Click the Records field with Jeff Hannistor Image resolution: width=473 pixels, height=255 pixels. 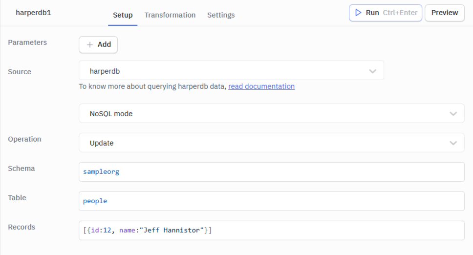click(272, 230)
